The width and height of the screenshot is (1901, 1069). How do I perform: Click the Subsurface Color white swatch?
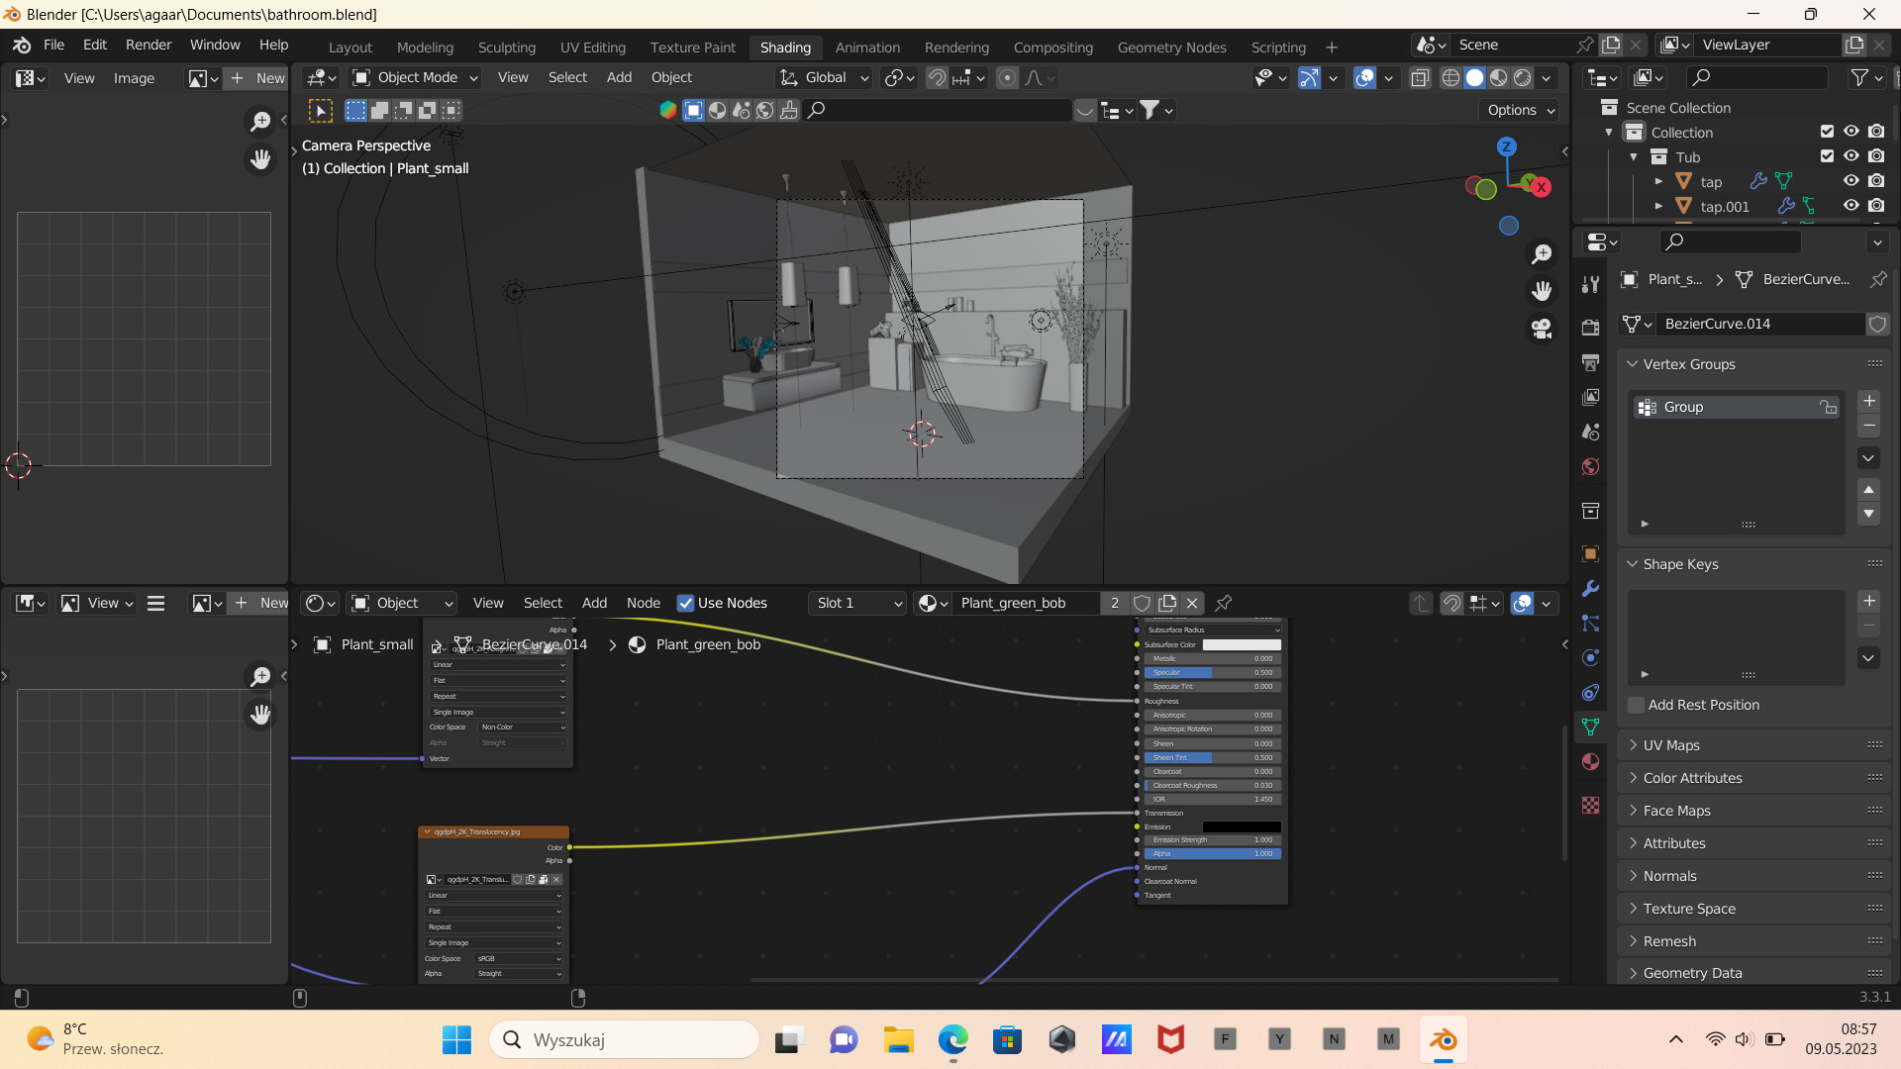(x=1241, y=644)
